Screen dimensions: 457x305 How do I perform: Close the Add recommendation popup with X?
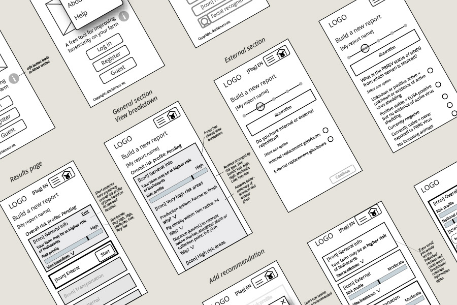pos(283,301)
